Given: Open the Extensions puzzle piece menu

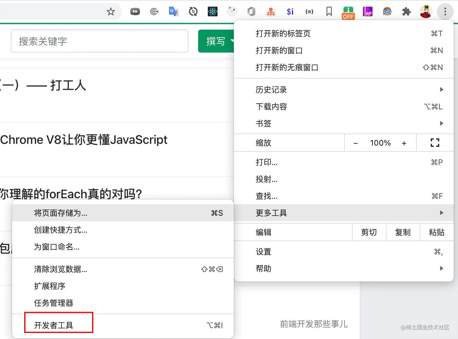Looking at the screenshot, I should (407, 12).
